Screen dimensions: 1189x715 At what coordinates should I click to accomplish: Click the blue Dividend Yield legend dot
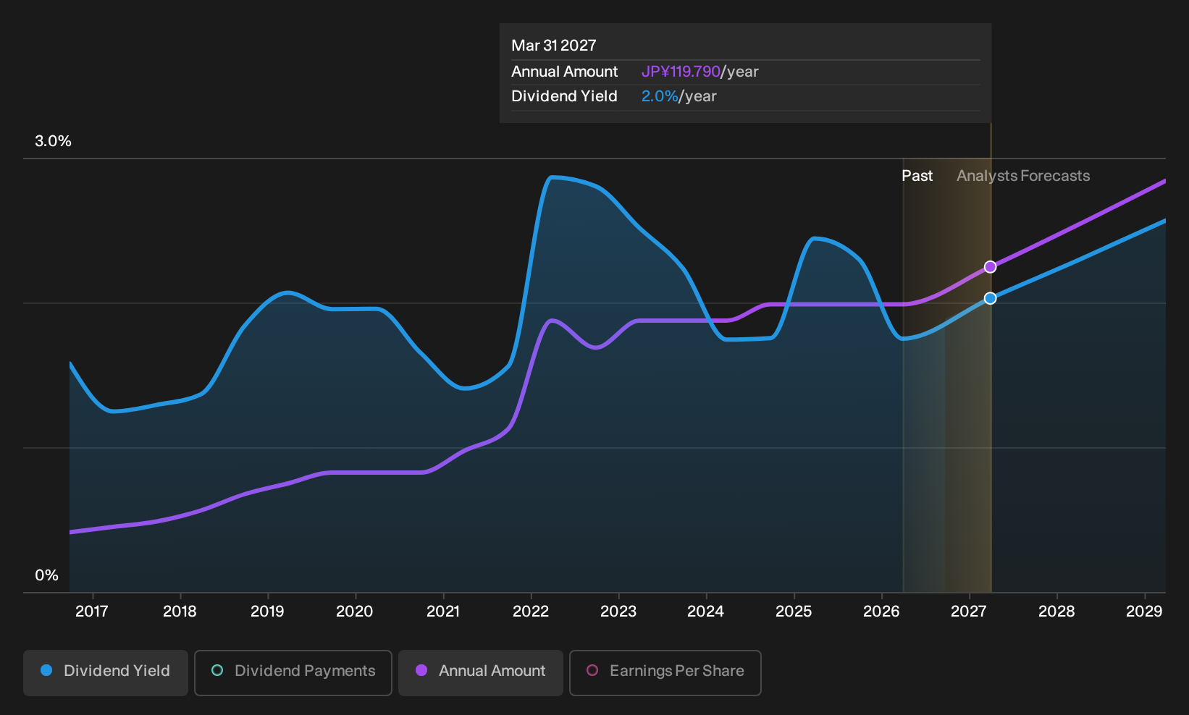click(46, 670)
